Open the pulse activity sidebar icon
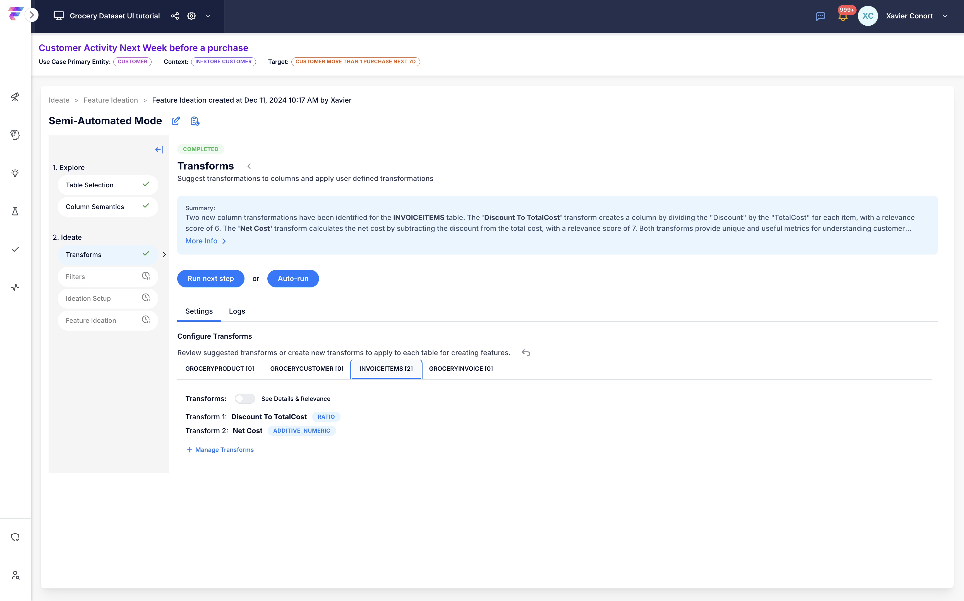 click(15, 287)
